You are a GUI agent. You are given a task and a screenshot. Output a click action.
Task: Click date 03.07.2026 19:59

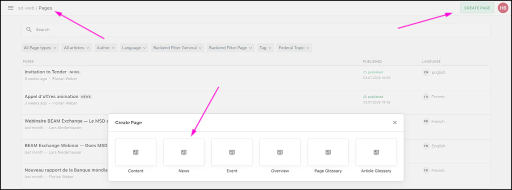click(377, 78)
